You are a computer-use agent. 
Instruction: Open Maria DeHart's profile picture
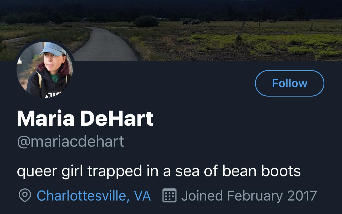point(45,69)
